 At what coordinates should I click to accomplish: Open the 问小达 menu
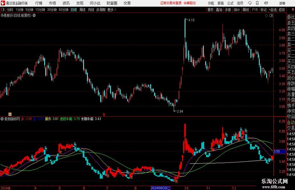(x=95, y=3)
